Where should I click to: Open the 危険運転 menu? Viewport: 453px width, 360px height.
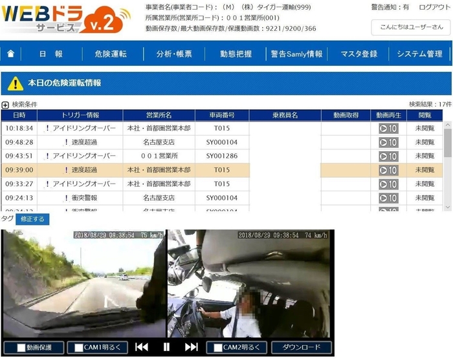click(x=110, y=54)
